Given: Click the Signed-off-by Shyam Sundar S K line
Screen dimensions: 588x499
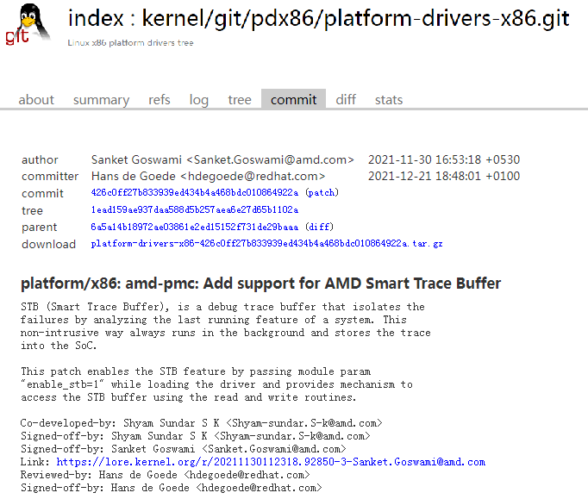Looking at the screenshot, I should coord(196,436).
